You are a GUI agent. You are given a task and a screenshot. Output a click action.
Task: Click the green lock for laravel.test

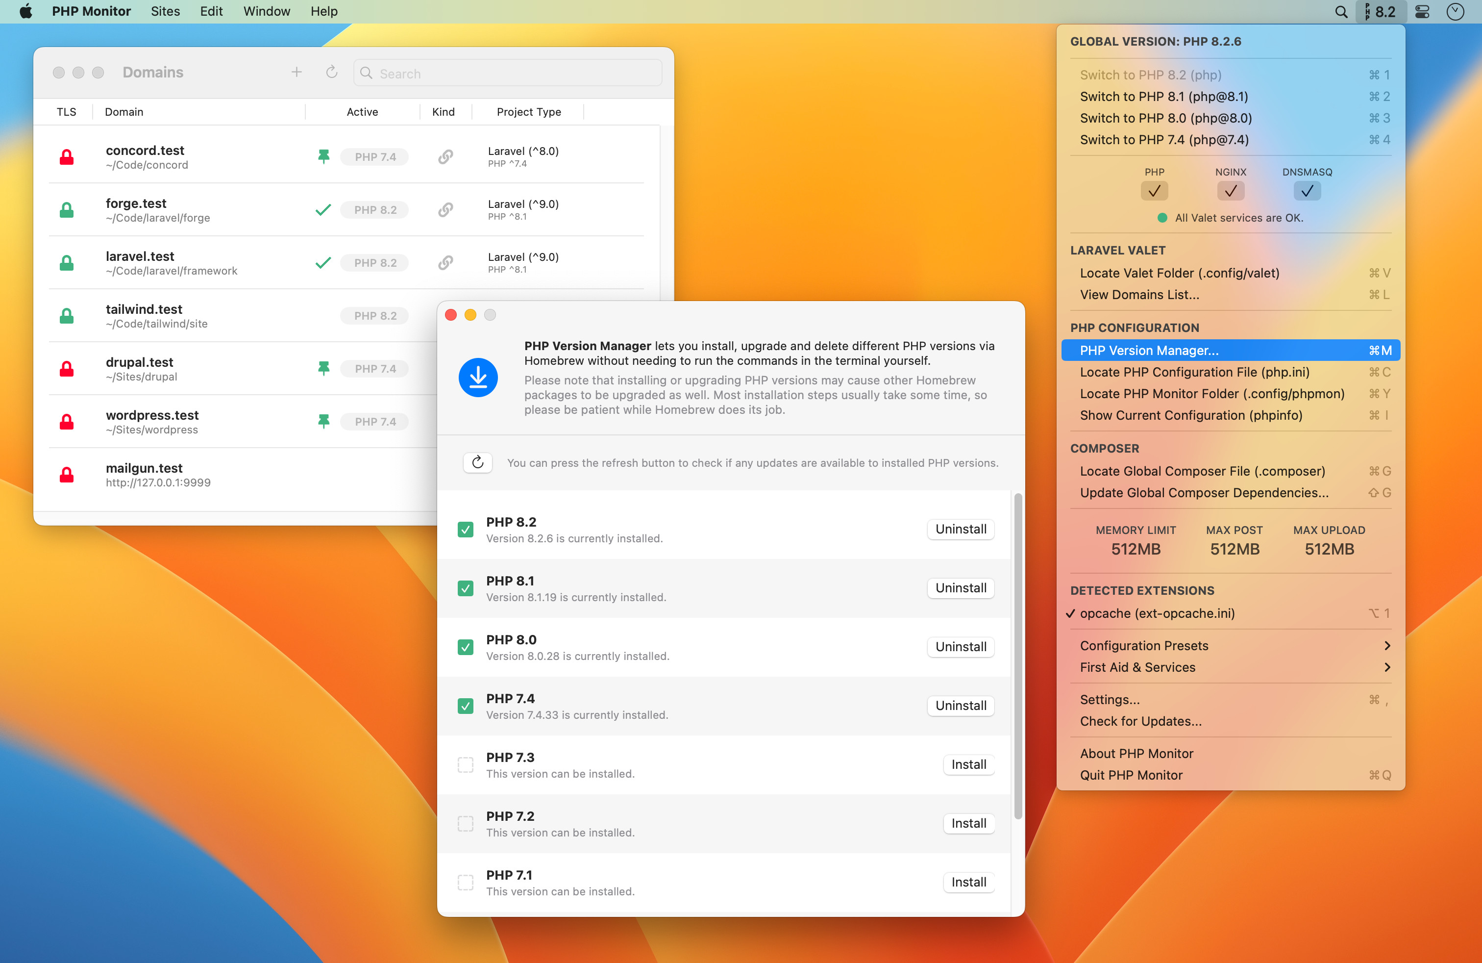67,262
